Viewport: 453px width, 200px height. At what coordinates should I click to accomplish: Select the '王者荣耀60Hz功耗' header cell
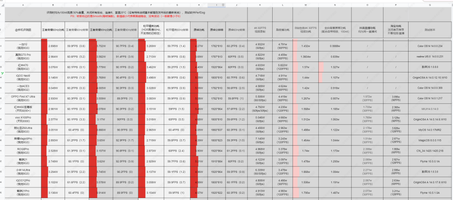[53, 30]
